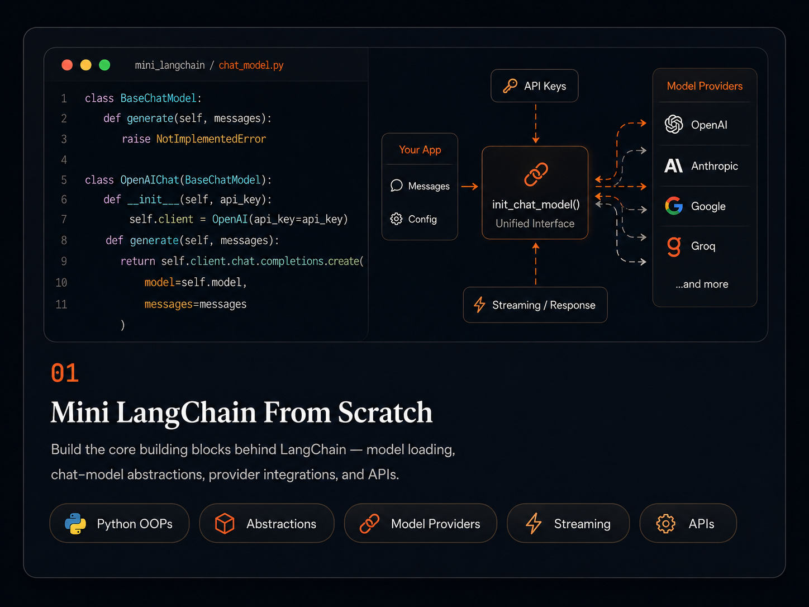The image size is (809, 607).
Task: Click the chain link icon above init_chat_model()
Action: pos(535,174)
